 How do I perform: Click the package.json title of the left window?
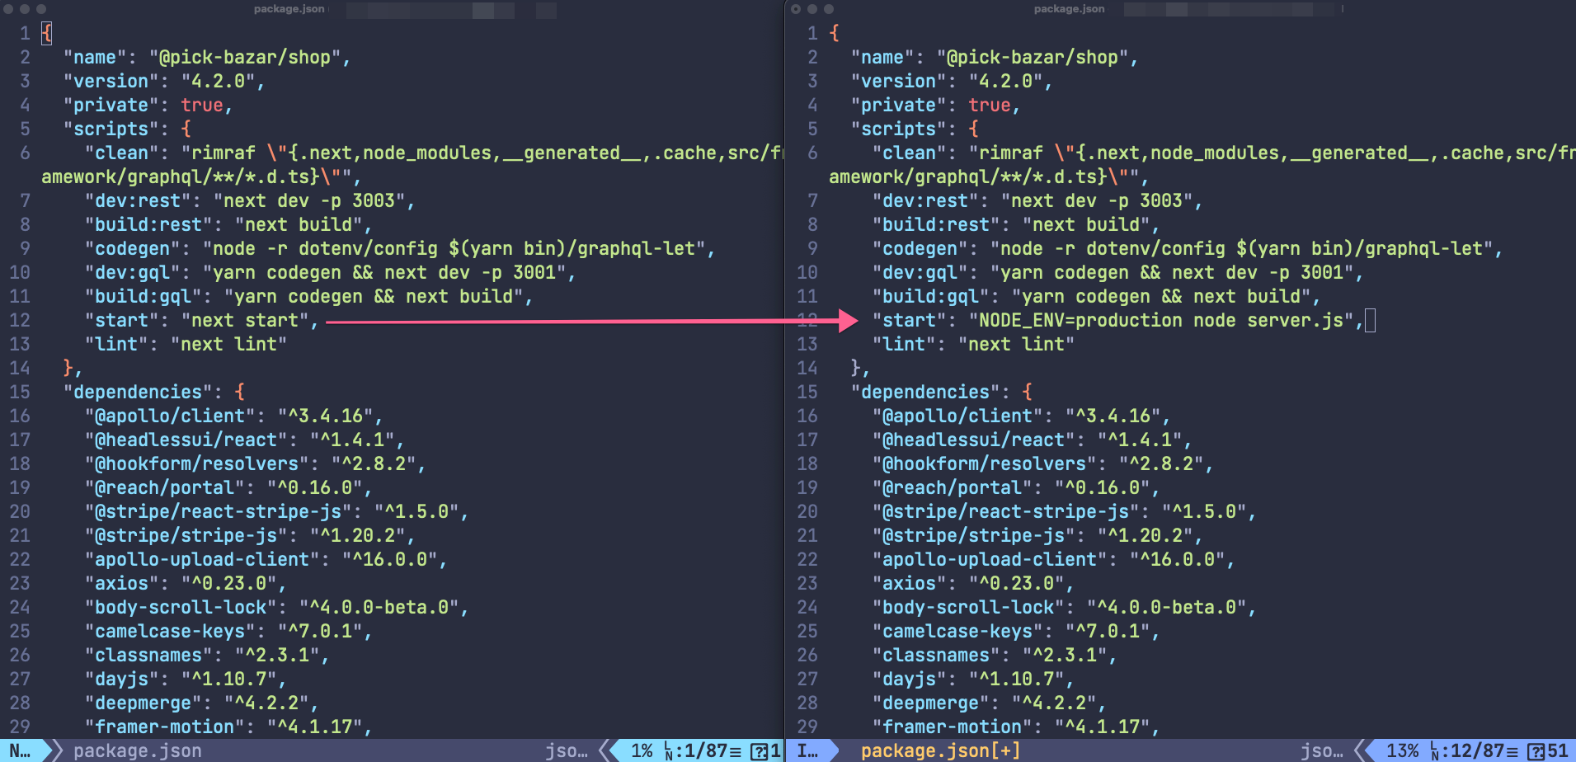coord(289,9)
